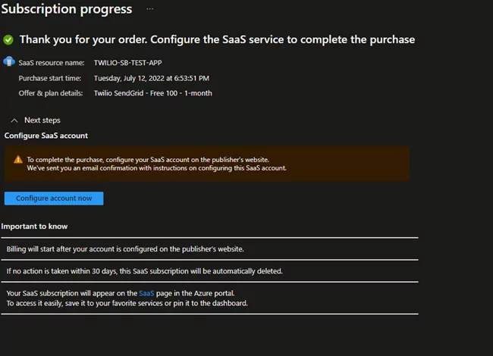Screen dimensions: 493x356
Task: Select the TWILIO-SB-TEST-APP resource name
Action: pos(127,63)
